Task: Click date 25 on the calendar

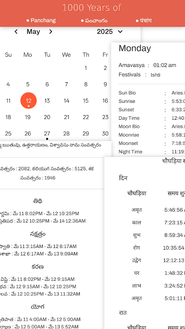Action: pyautogui.click(x=8, y=134)
